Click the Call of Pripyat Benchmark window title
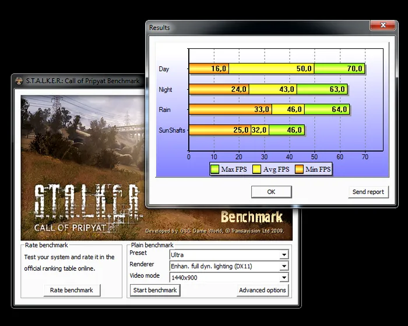408x326 pixels. tap(83, 81)
